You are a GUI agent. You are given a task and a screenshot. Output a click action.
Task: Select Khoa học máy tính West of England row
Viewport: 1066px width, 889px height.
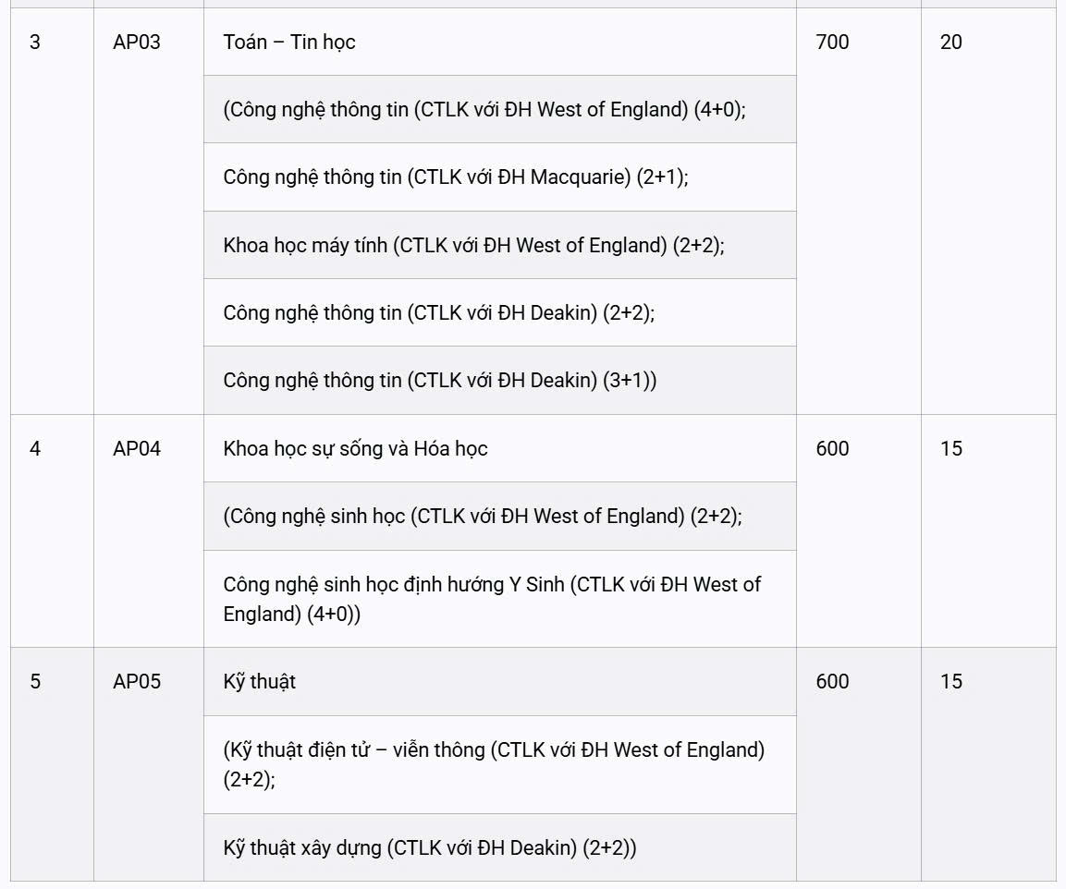point(473,246)
